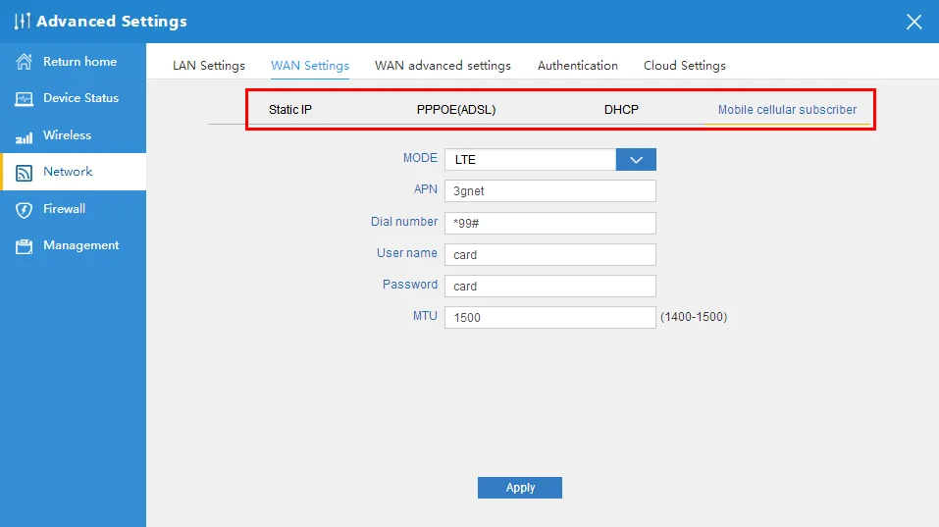Image resolution: width=939 pixels, height=527 pixels.
Task: Open the LTE mode combo box
Action: (530, 160)
